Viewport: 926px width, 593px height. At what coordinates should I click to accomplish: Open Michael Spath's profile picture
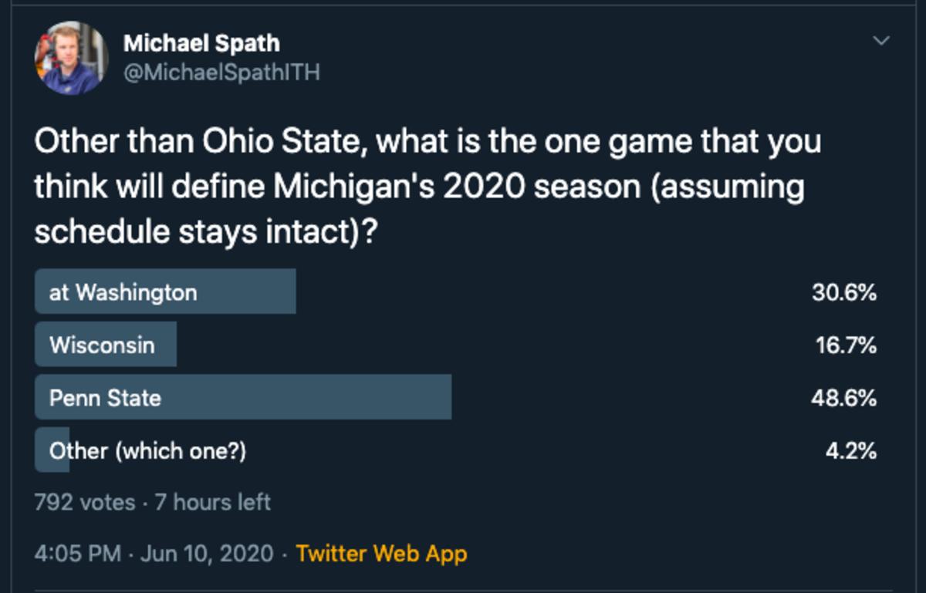point(71,58)
